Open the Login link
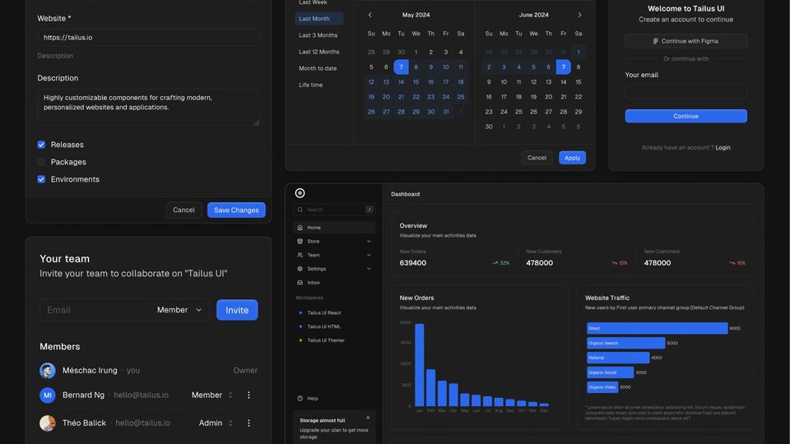This screenshot has height=444, width=790. point(723,147)
